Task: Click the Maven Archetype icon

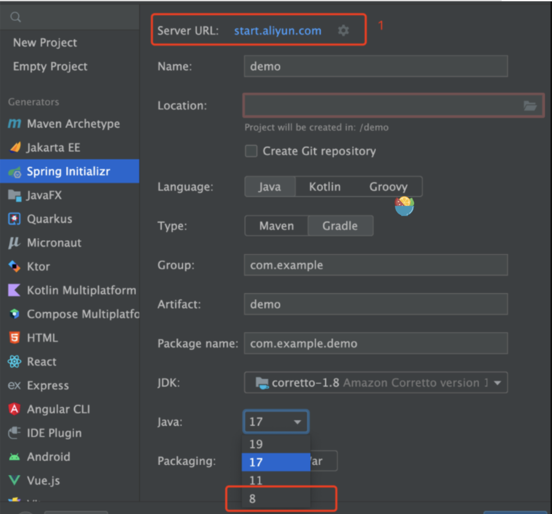Action: [14, 123]
